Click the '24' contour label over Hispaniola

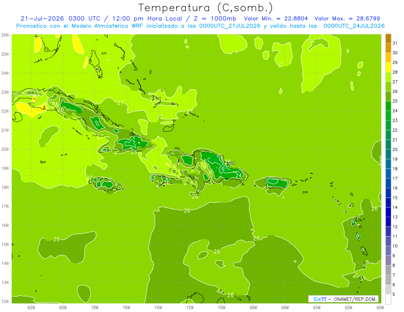tap(239, 175)
